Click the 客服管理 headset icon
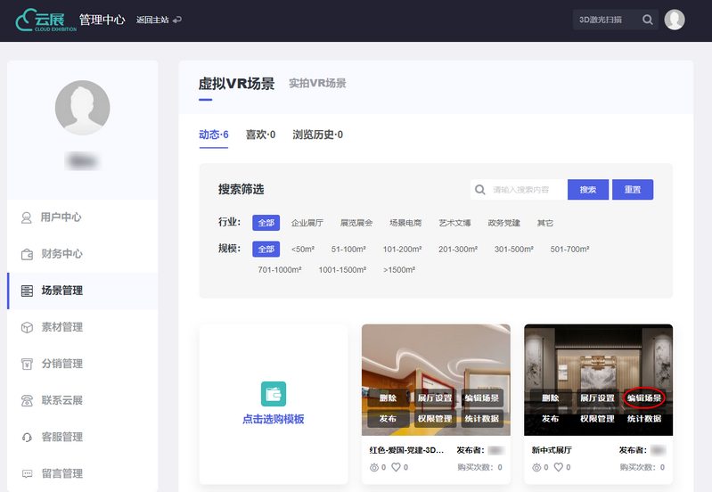Screen dimensions: 712x492 27,437
